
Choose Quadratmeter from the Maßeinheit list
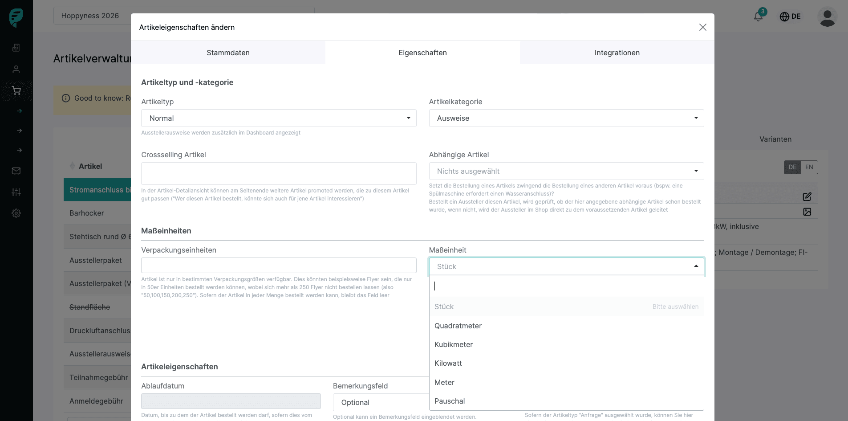point(458,326)
